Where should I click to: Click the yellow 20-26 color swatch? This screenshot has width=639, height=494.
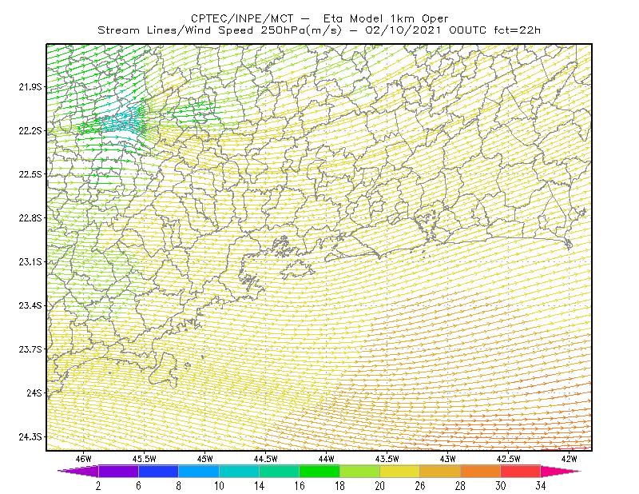point(400,471)
